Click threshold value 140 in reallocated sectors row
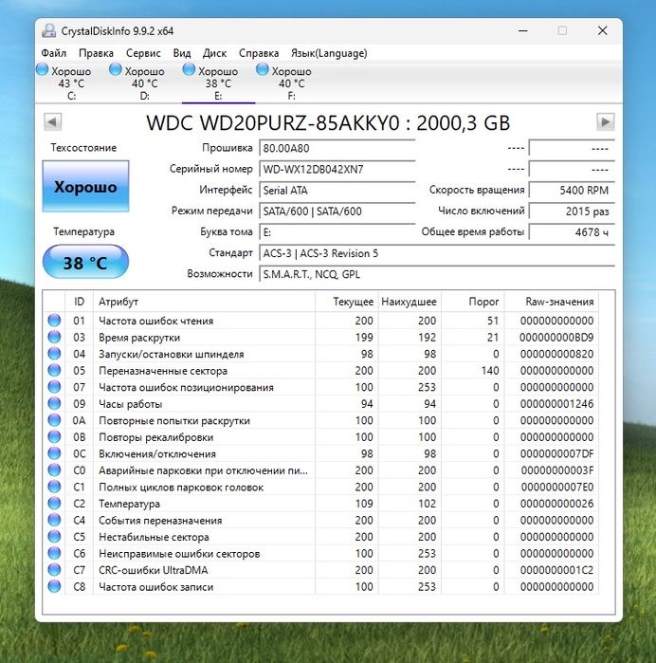This screenshot has width=656, height=663. 490,371
